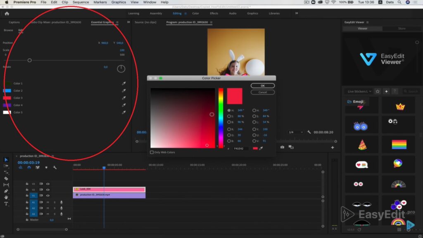Open Live Stickers dropdown
This screenshot has height=238, width=423.
coord(359,91)
